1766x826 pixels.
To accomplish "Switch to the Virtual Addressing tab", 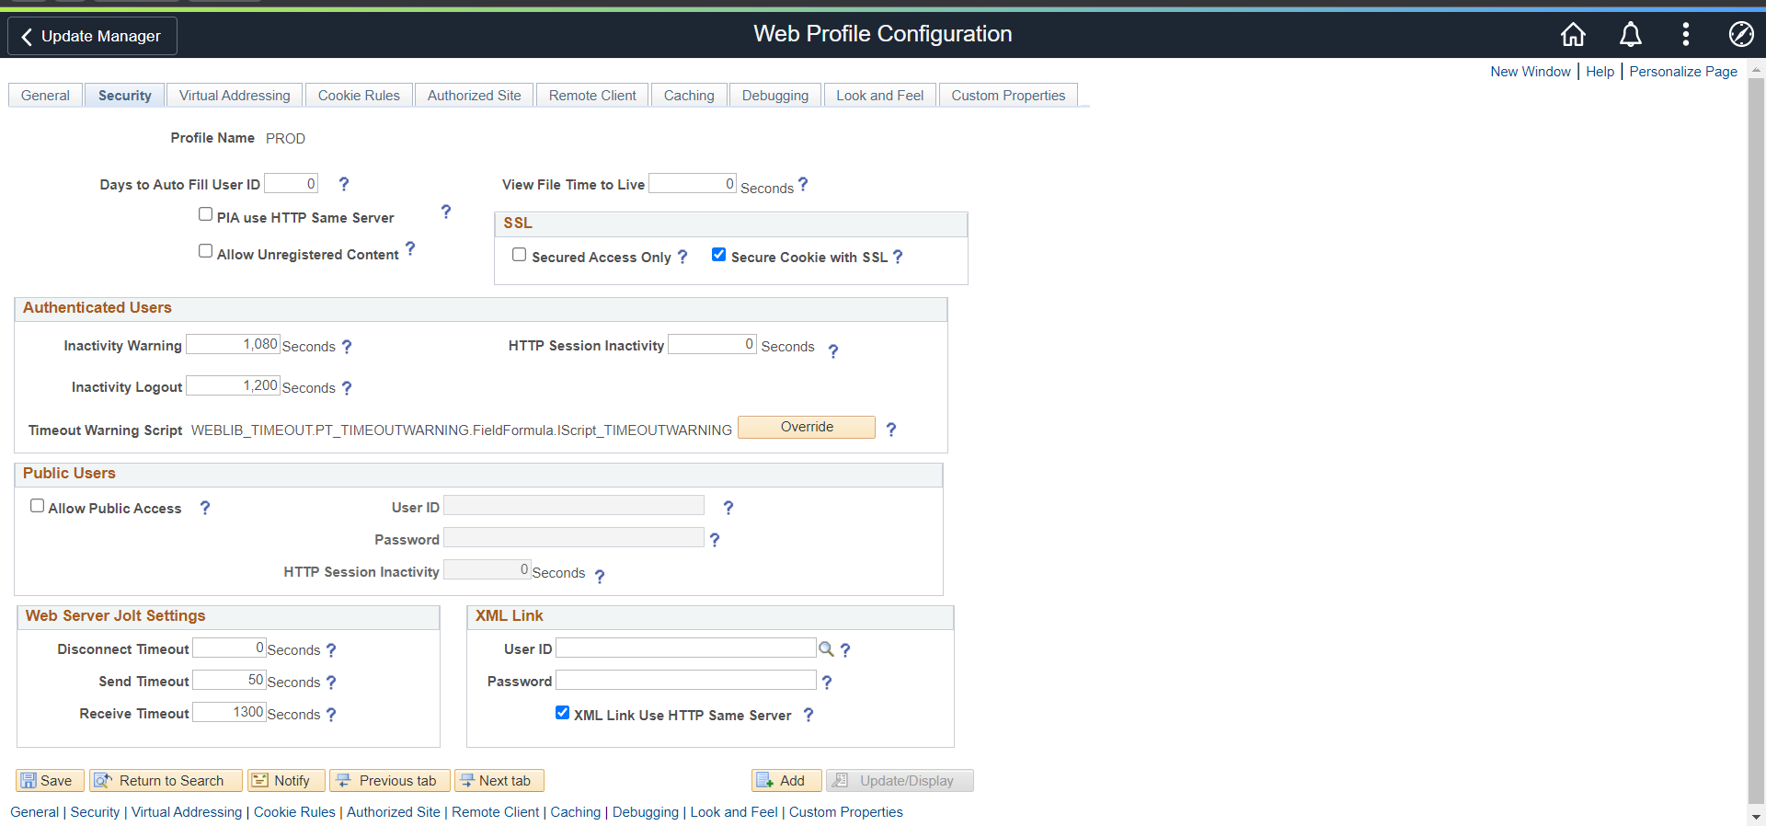I will tap(235, 96).
